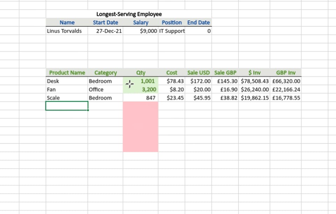The width and height of the screenshot is (336, 214).
Task: Select the GBP Inv cell '£66,320.00'
Action: click(x=286, y=81)
